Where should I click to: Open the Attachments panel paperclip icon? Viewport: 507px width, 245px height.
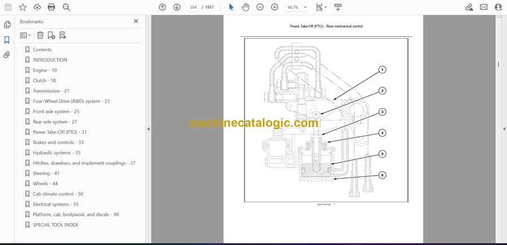coord(7,55)
